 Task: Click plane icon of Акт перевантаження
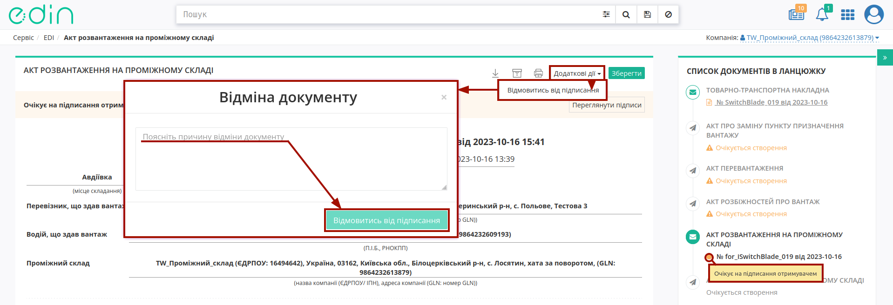pyautogui.click(x=693, y=171)
